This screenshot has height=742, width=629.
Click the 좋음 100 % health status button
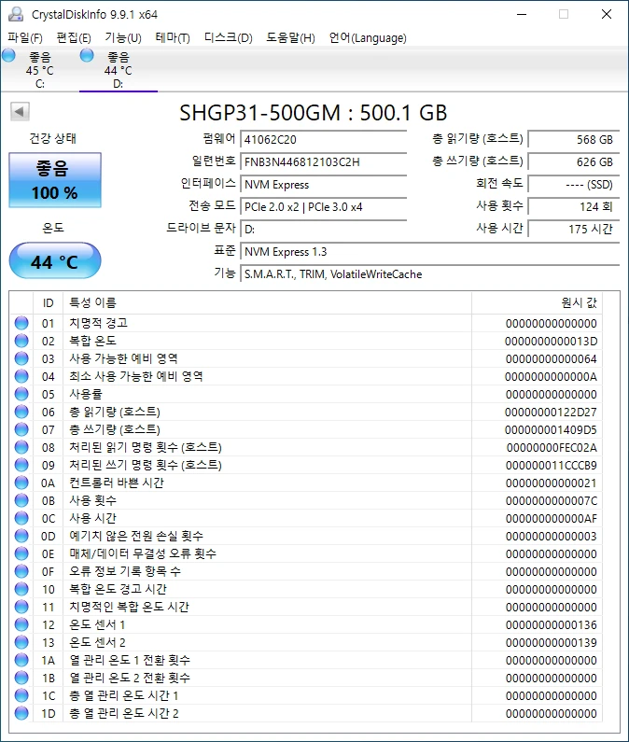point(55,180)
